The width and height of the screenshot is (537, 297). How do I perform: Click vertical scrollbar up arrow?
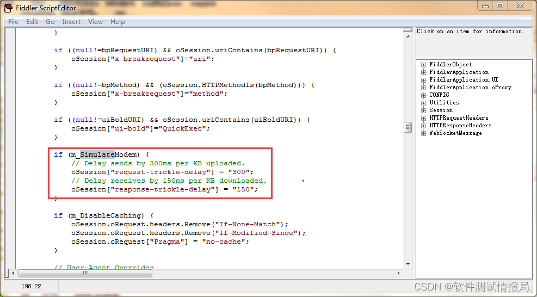(408, 36)
